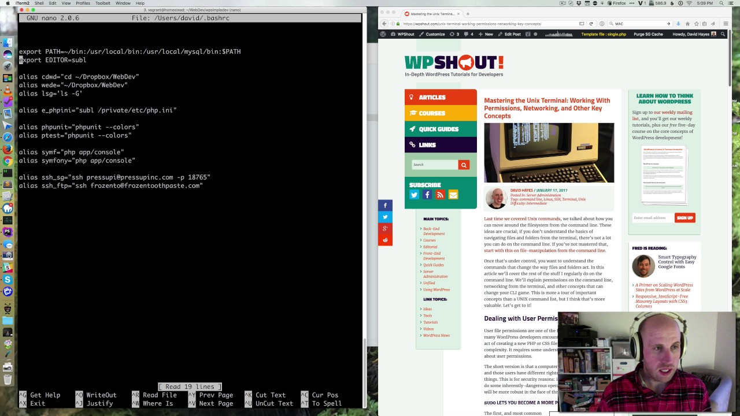
Task: Open the Window menu in iTerm2
Action: point(123,3)
